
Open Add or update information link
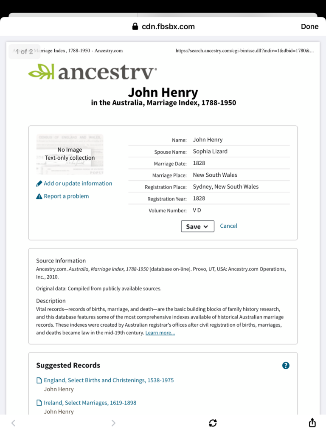coord(78,184)
